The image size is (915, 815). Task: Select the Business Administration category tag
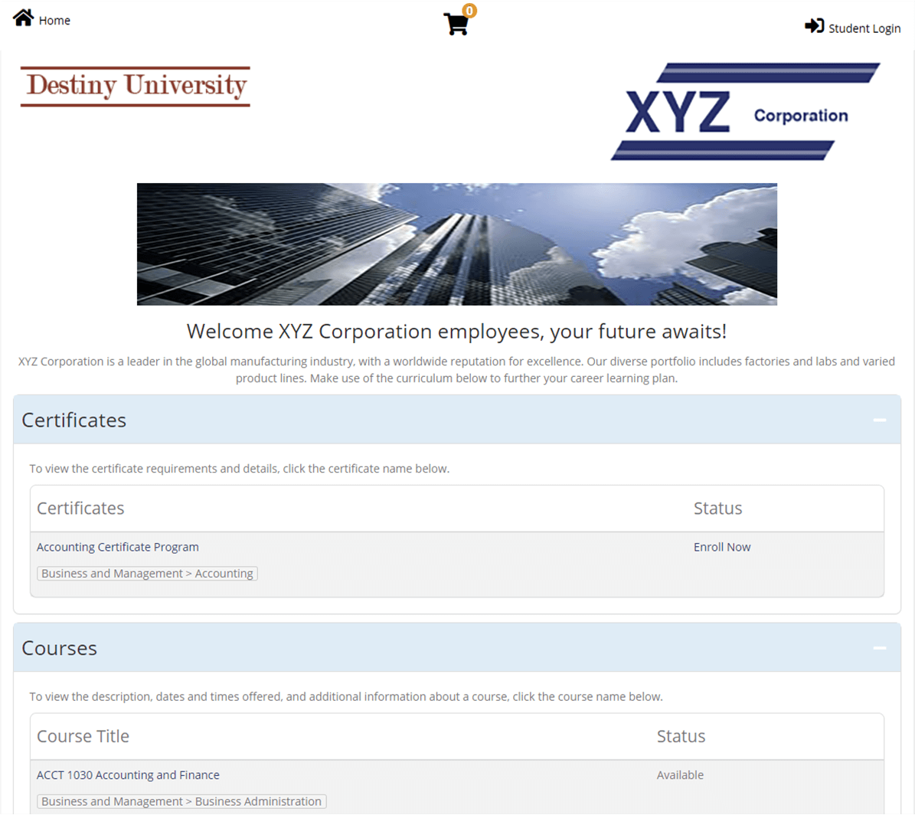(x=181, y=801)
